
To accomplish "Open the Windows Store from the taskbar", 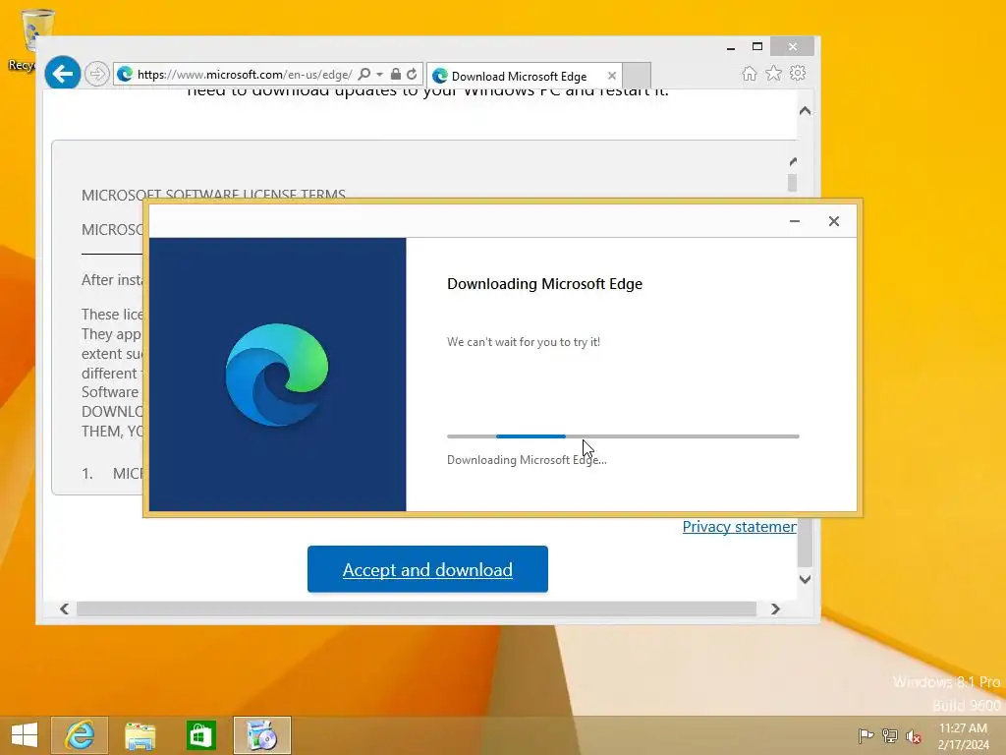I will coord(200,735).
